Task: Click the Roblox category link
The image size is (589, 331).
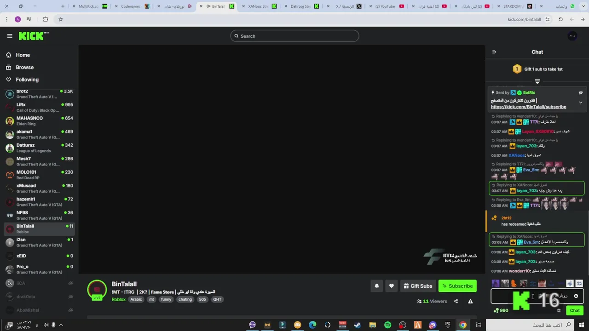Action: click(x=118, y=299)
